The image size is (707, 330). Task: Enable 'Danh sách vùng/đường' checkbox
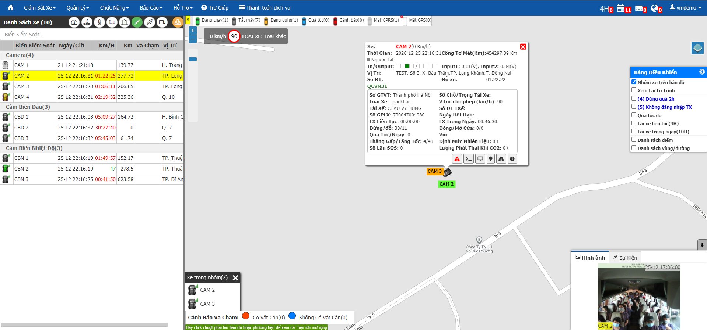[x=634, y=148]
